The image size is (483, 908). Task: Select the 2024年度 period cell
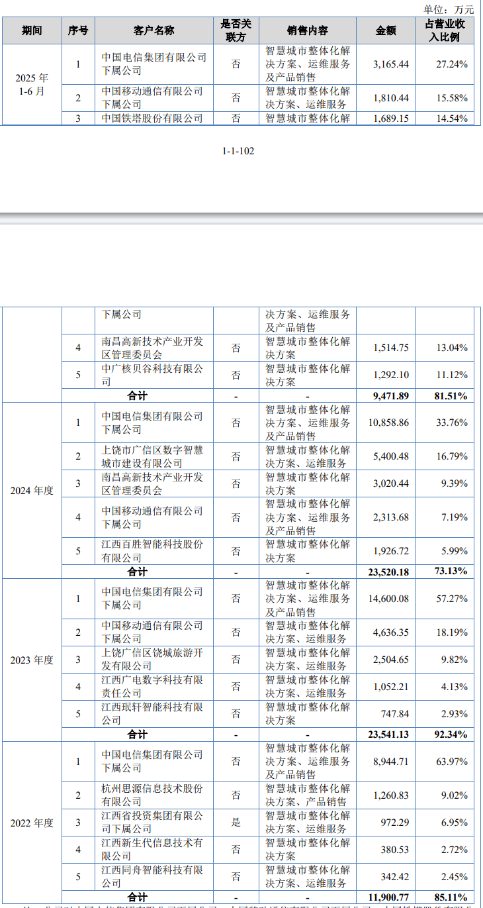click(32, 491)
